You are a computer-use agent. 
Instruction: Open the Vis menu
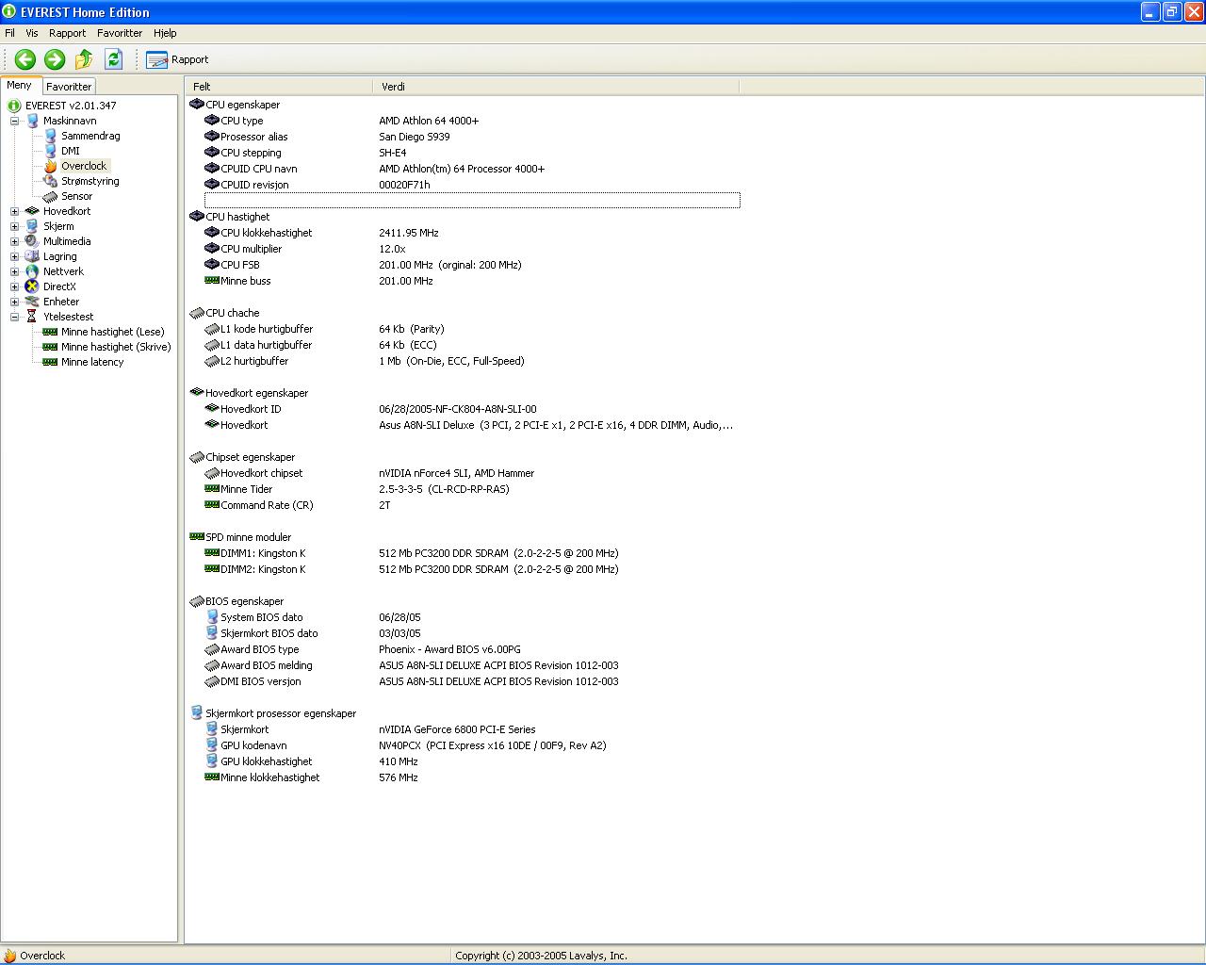click(32, 33)
